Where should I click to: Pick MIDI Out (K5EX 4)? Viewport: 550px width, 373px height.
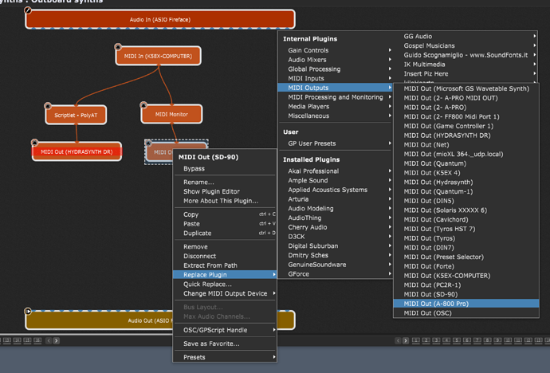coord(466,173)
